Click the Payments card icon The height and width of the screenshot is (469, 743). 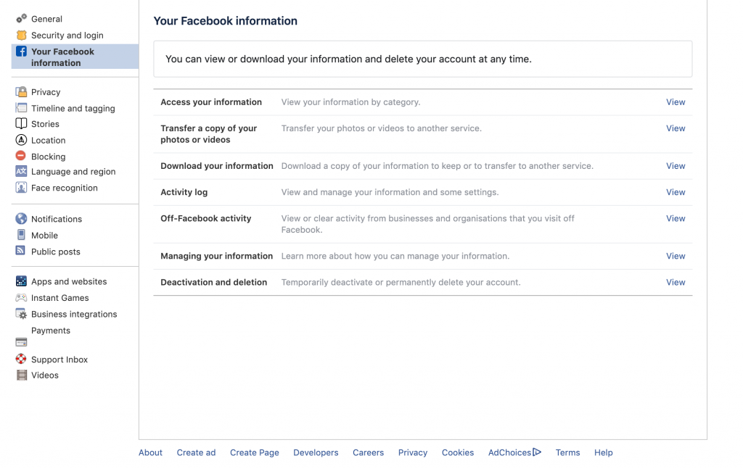[21, 342]
